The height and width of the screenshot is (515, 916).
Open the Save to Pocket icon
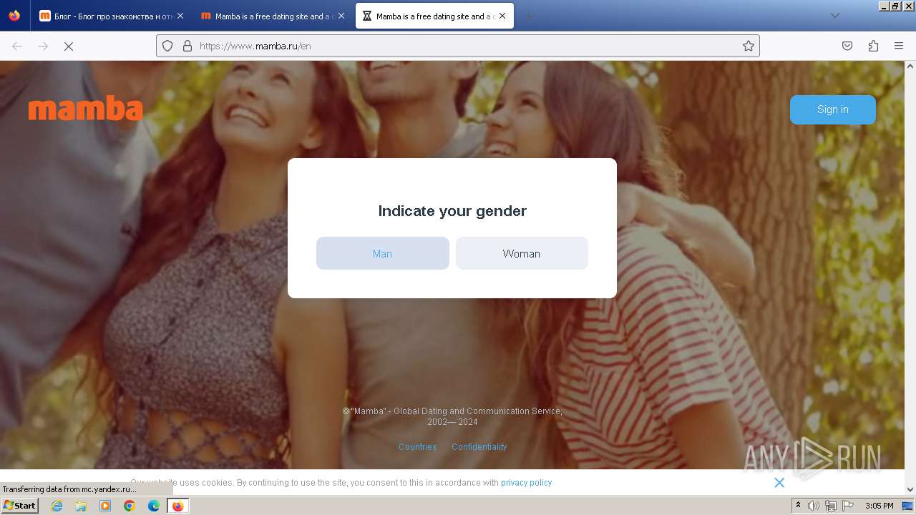click(847, 46)
